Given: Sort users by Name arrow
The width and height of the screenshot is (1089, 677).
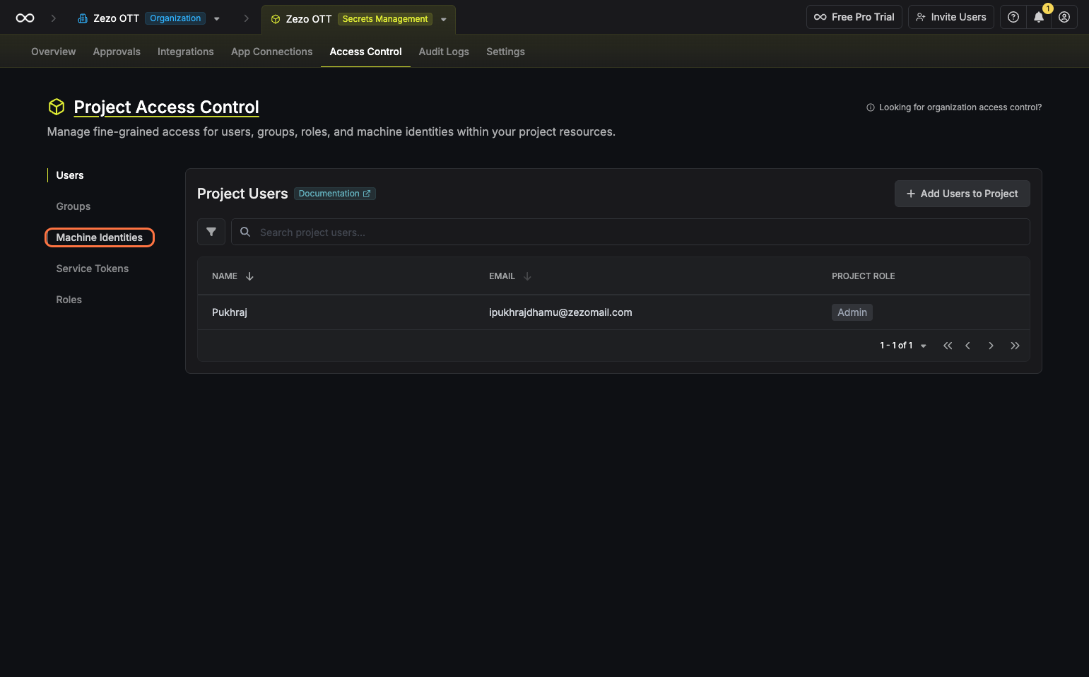Looking at the screenshot, I should pyautogui.click(x=249, y=276).
